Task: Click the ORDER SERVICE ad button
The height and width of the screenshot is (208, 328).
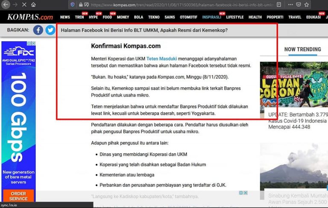Action: (x=18, y=196)
